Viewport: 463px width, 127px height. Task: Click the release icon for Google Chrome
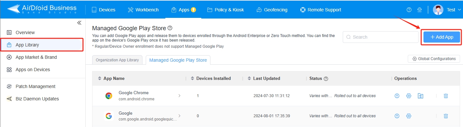pos(397,96)
